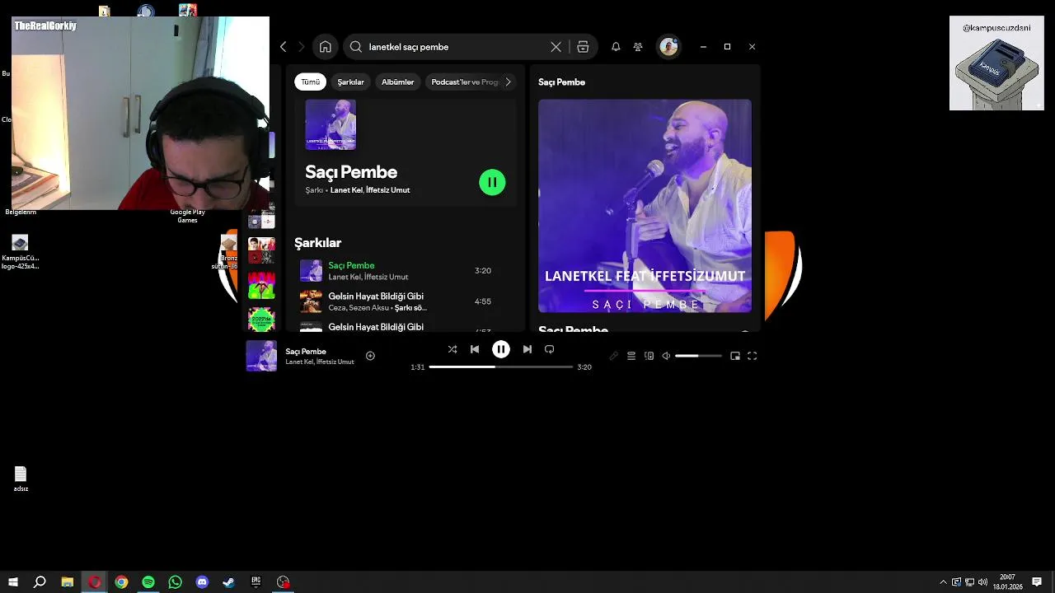The height and width of the screenshot is (593, 1055).
Task: Enter full screen mode in player
Action: 752,356
